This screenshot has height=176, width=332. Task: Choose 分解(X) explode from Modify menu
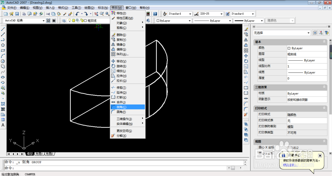click(128, 136)
